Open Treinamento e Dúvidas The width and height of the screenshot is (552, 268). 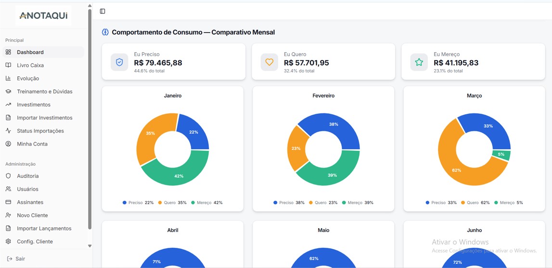[x=43, y=91]
